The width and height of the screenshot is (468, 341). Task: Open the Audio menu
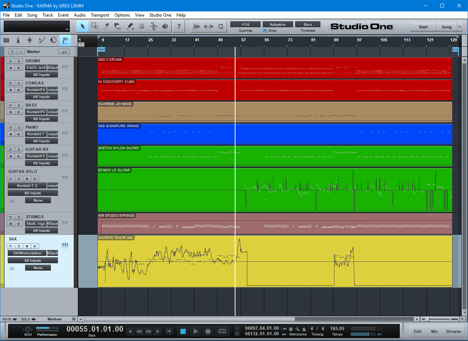80,15
